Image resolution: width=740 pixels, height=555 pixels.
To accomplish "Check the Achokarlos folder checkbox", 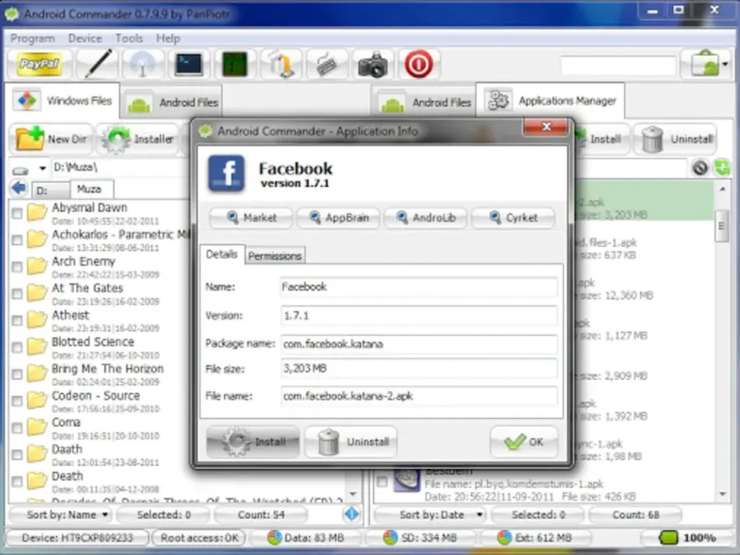I will 17,240.
